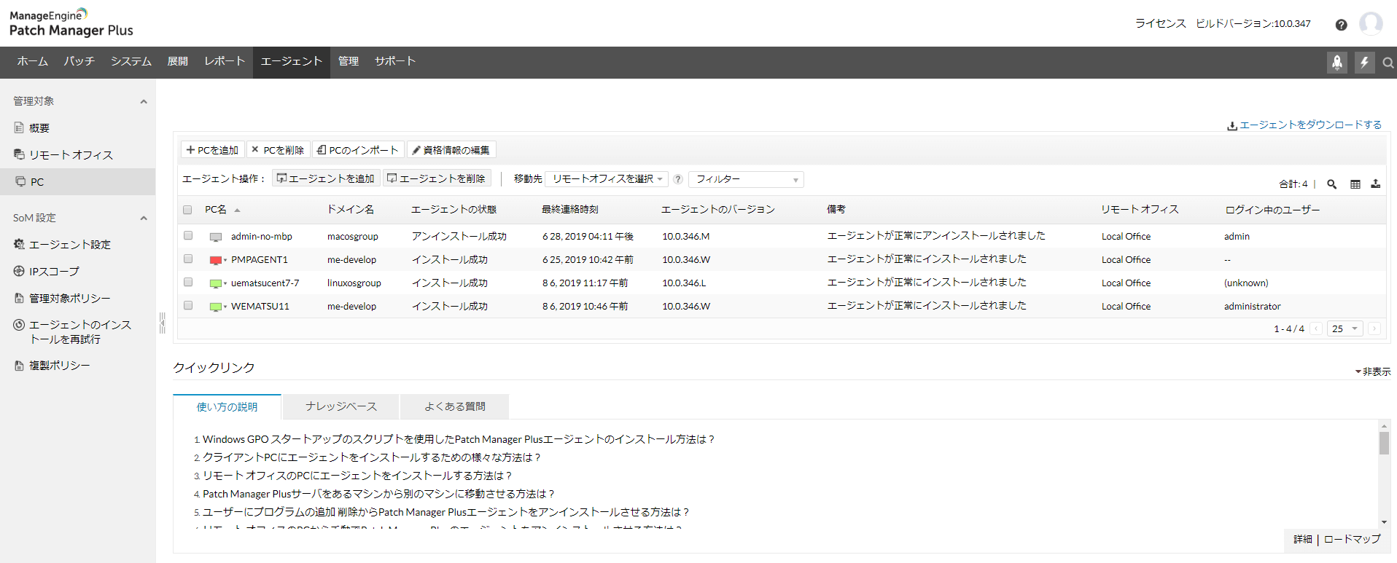Screen dimensions: 1397x563
Task: Click the lightning bolt icon
Action: 1364,63
